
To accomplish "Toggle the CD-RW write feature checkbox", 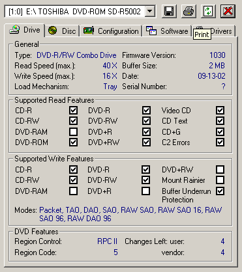I will click(73, 180).
